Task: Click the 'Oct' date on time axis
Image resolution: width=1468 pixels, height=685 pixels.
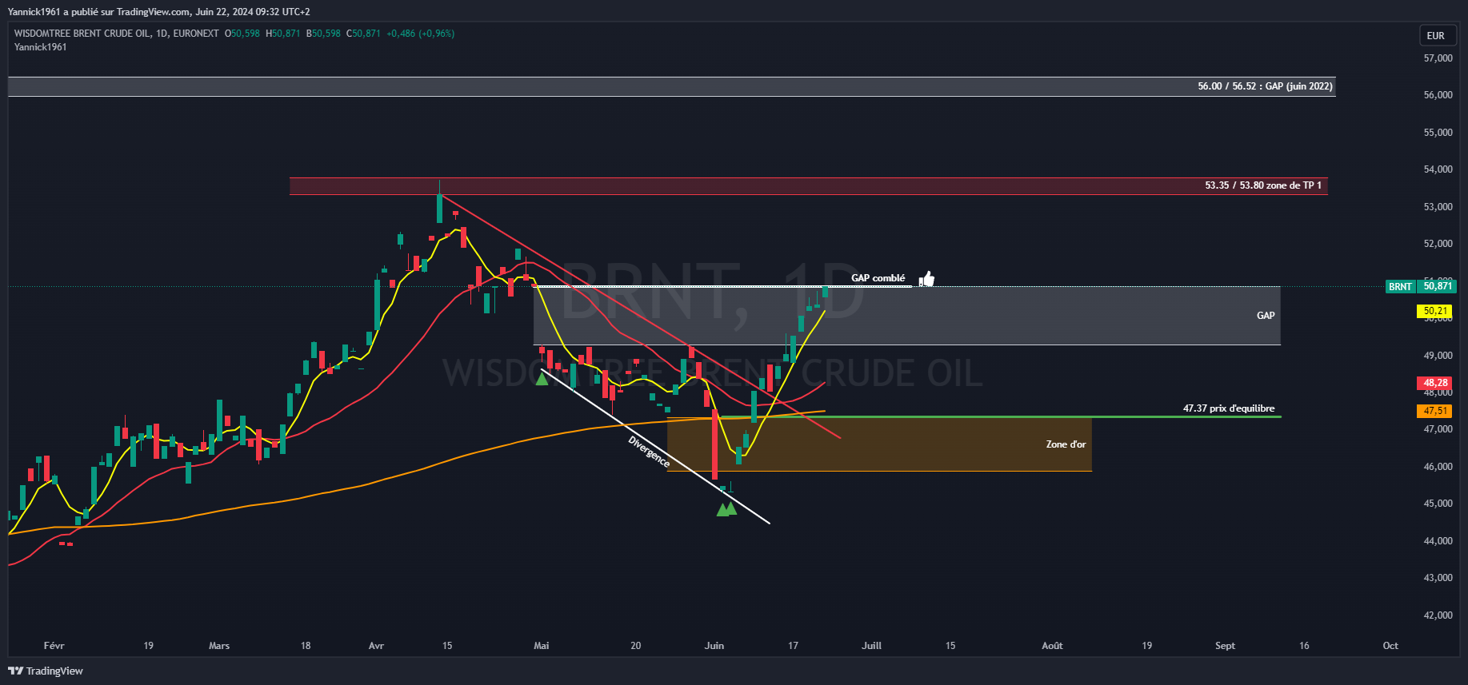Action: [x=1390, y=646]
